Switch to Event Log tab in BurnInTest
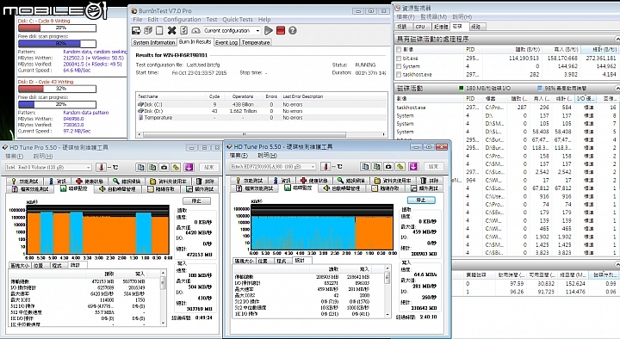This screenshot has width=620, height=339. point(226,42)
